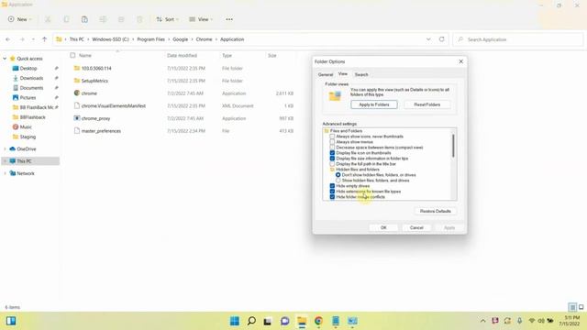Click 'Windows-SSD (C:)' in breadcrumb
The height and width of the screenshot is (330, 587).
click(x=110, y=39)
